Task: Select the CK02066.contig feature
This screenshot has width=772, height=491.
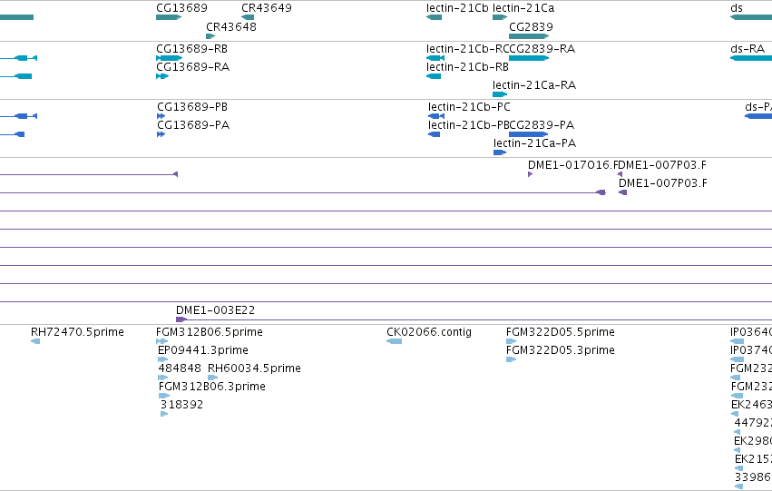Action: tap(395, 341)
